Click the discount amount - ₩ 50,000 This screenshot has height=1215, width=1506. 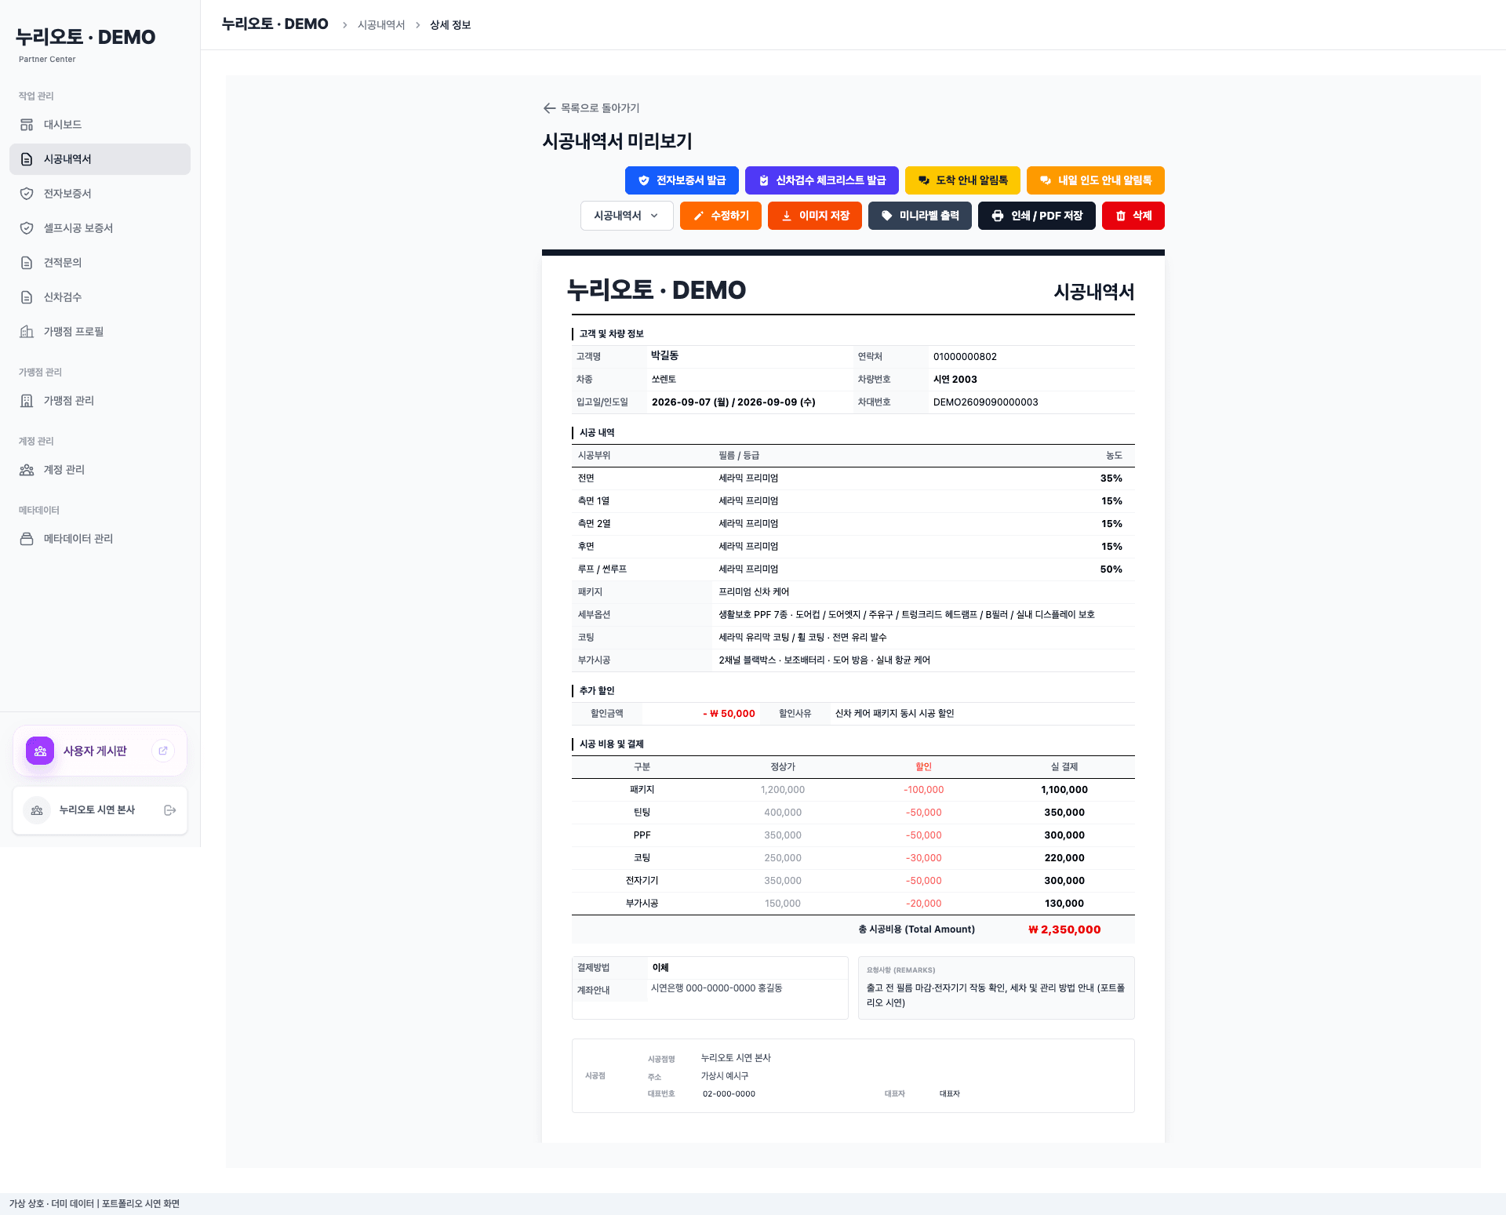(729, 714)
